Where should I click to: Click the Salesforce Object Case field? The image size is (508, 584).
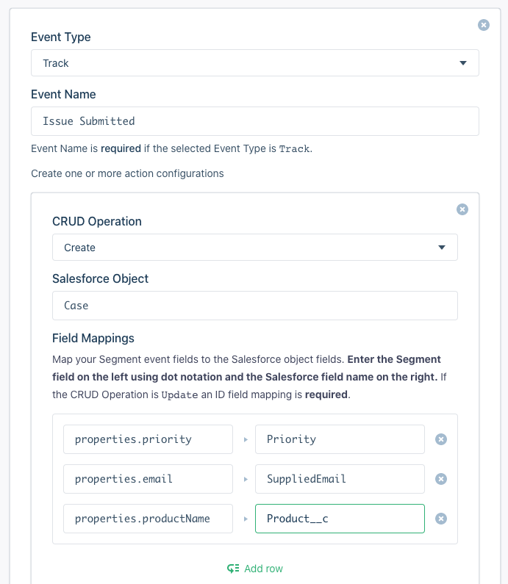254,306
